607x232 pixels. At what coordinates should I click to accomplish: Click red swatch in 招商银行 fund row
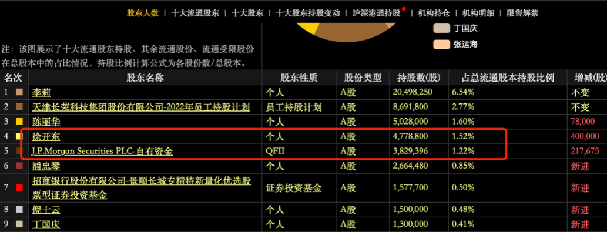19,188
